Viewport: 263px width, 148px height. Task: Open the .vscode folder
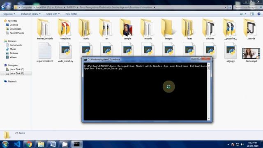[x=251, y=29]
